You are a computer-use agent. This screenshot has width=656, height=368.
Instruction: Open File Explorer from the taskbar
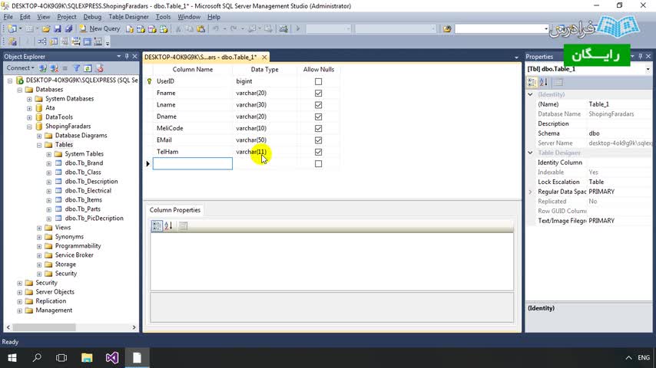tap(87, 358)
